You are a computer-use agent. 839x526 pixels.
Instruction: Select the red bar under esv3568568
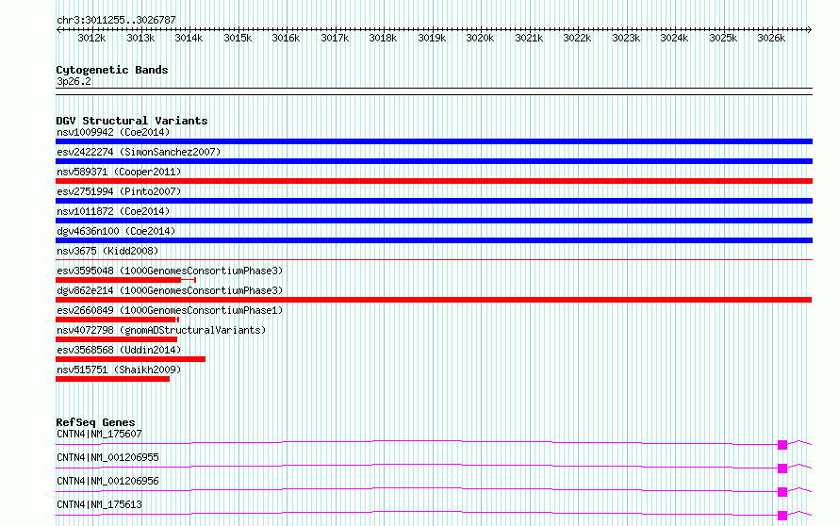(x=130, y=359)
